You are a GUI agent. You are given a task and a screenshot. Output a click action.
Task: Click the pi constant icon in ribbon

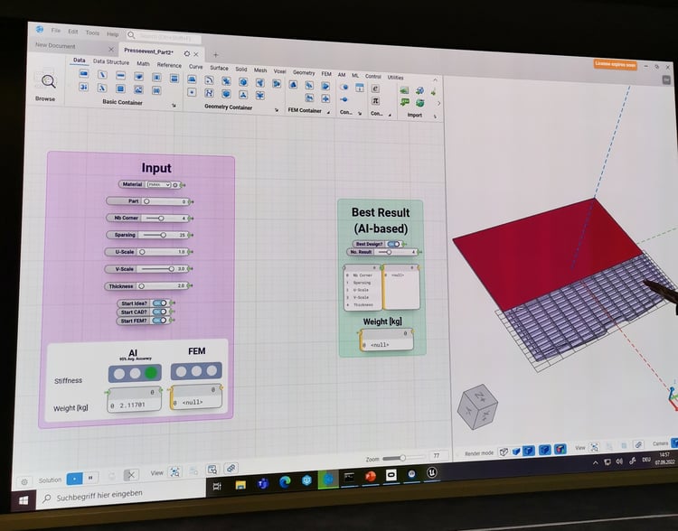point(375,100)
